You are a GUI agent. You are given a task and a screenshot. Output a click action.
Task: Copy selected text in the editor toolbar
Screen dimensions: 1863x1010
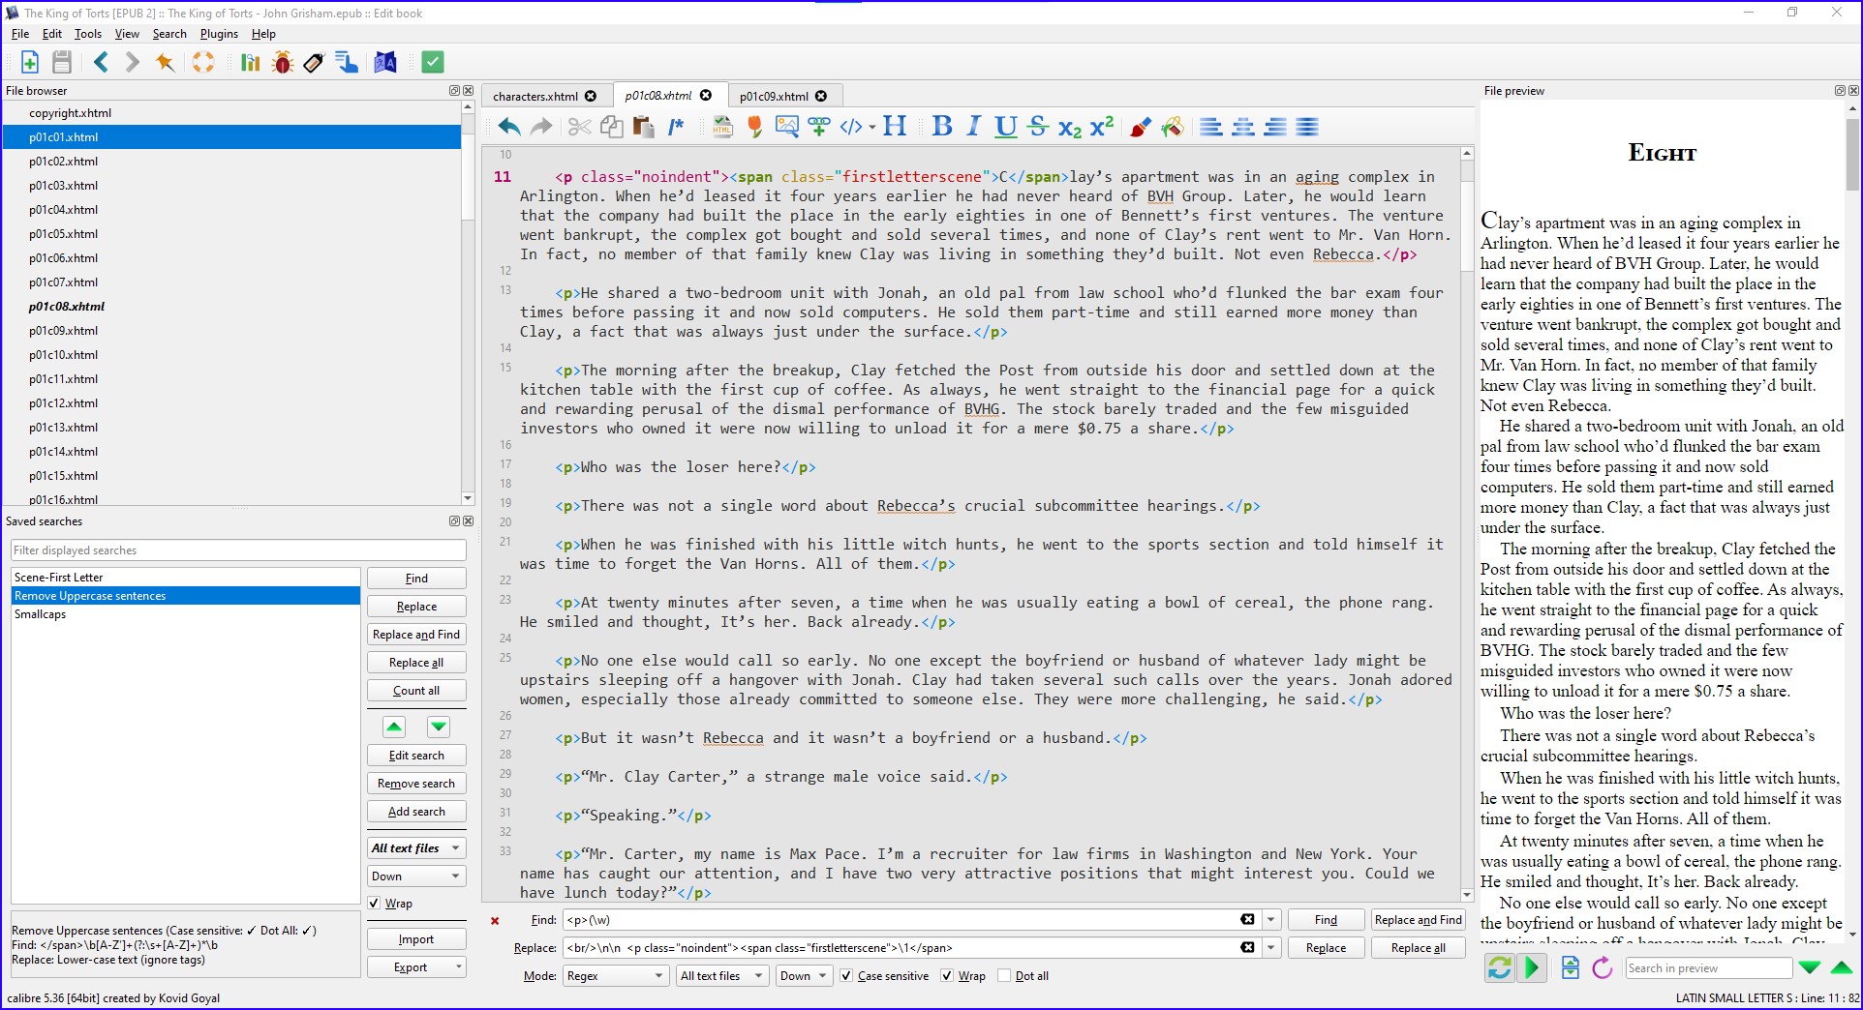[611, 127]
